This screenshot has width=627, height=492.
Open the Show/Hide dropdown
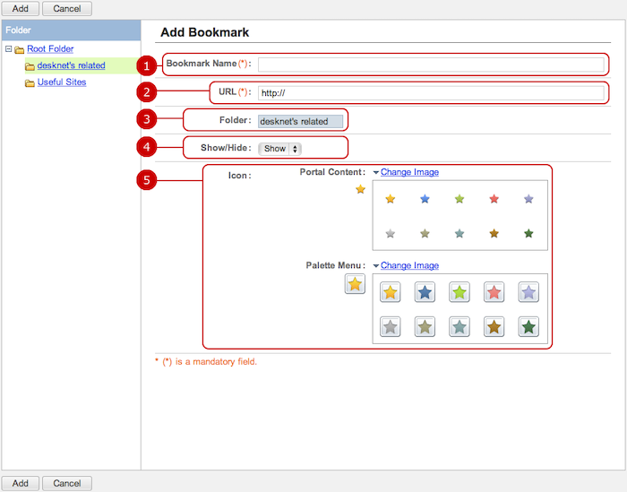[281, 149]
